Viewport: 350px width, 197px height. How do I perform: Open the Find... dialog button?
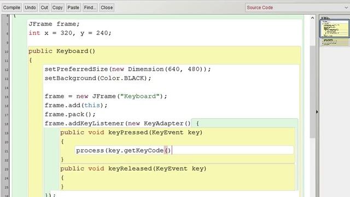point(90,8)
